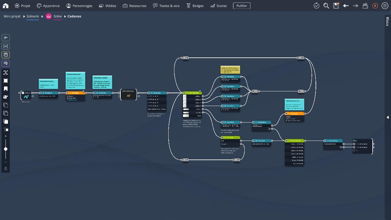Open the Personnages menu
Image resolution: width=391 pixels, height=220 pixels.
[x=79, y=5]
